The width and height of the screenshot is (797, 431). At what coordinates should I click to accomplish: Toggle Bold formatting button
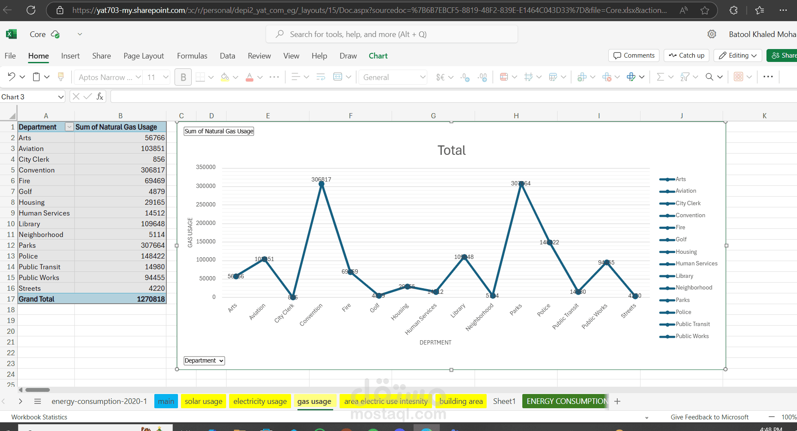point(183,77)
